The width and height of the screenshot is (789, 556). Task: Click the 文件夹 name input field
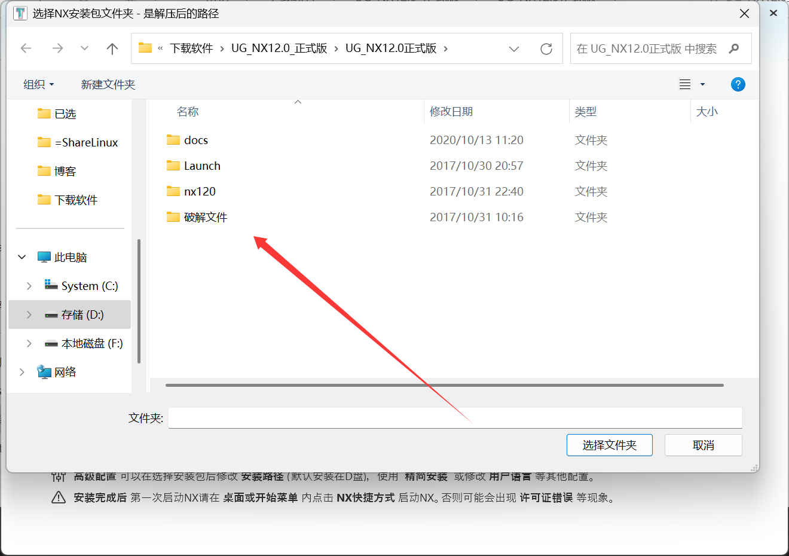(x=454, y=418)
